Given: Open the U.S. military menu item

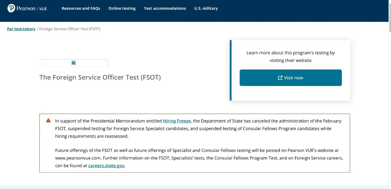Looking at the screenshot, I should (206, 9).
